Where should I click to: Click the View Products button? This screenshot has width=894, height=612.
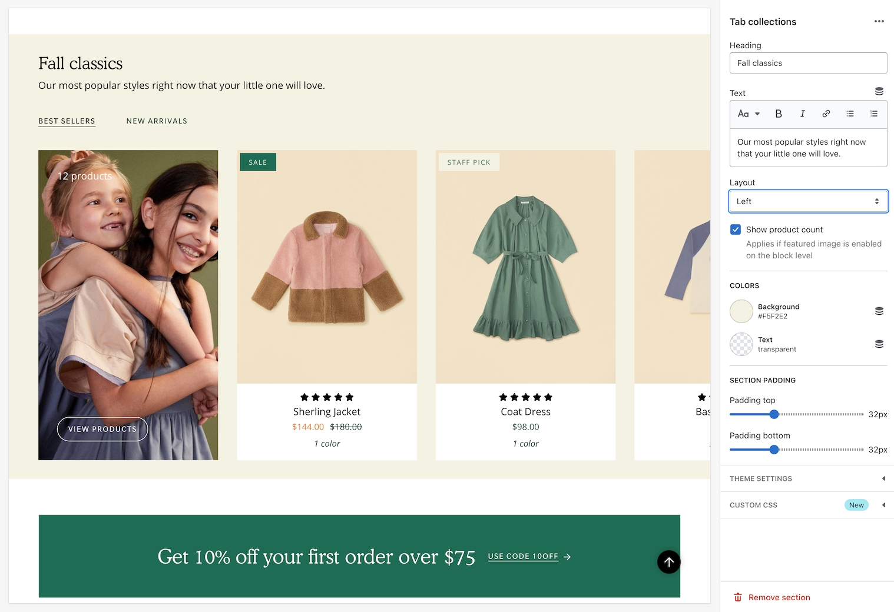(102, 429)
